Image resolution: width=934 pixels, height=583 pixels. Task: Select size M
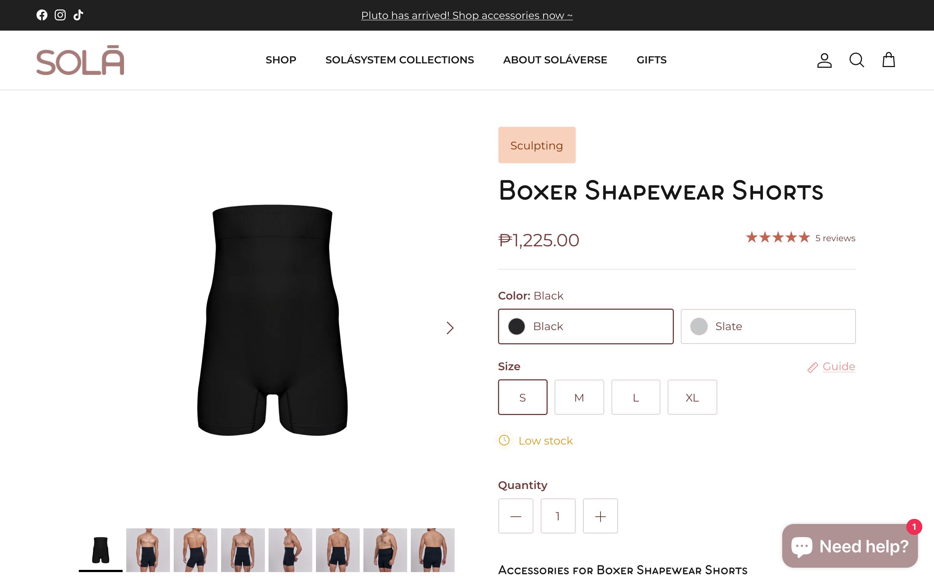point(579,397)
